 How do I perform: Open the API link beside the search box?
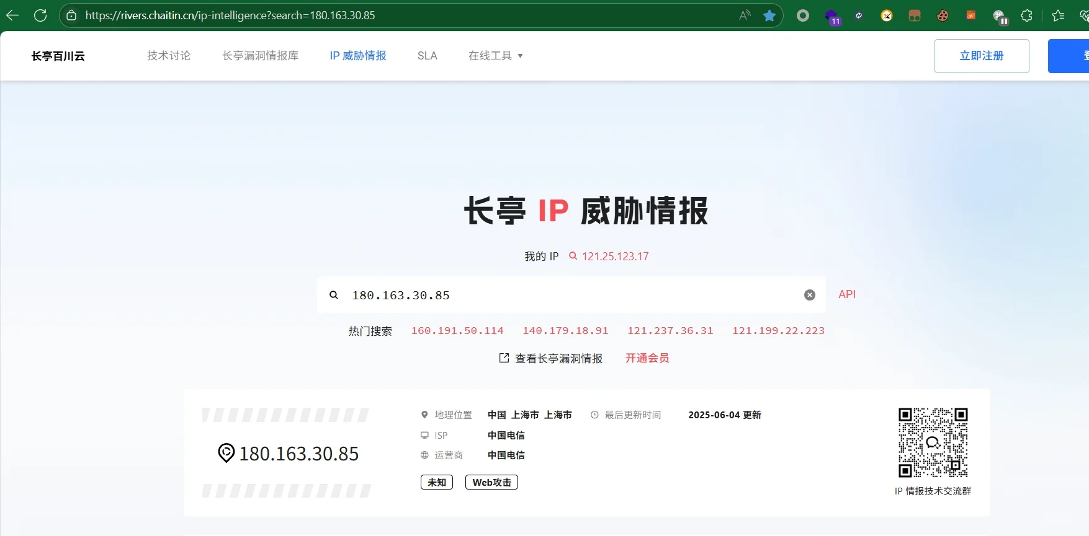847,294
